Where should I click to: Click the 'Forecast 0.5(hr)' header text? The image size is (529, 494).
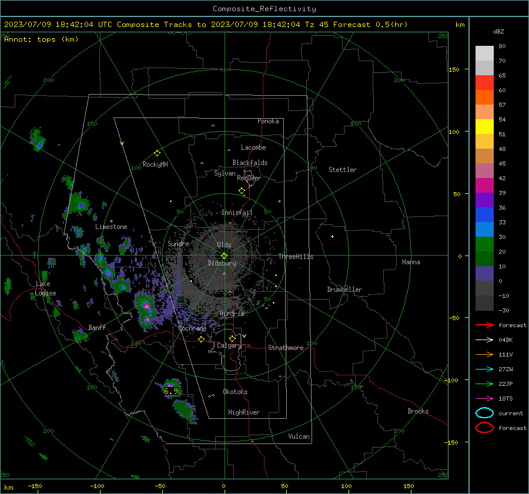(370, 25)
